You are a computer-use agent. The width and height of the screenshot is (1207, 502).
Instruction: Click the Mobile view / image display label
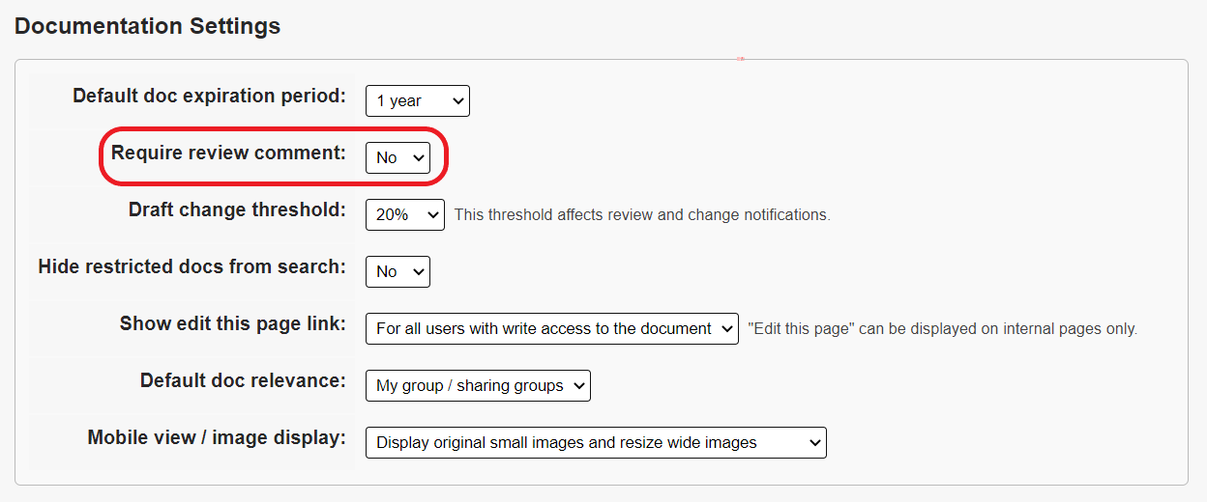click(x=217, y=438)
